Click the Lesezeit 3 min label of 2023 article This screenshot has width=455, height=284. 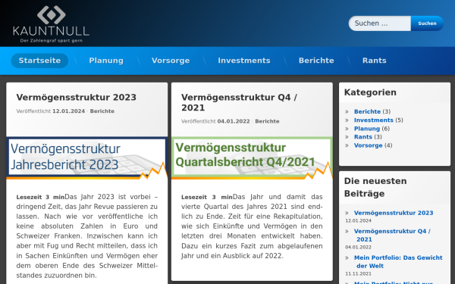pos(40,198)
